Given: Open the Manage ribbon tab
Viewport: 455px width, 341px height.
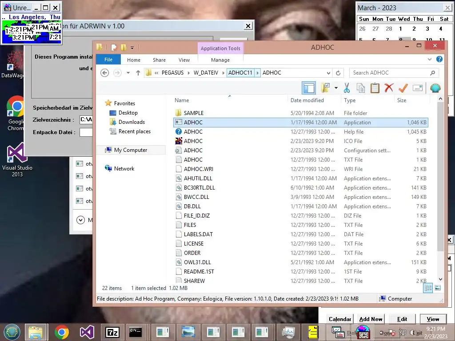Looking at the screenshot, I should pyautogui.click(x=220, y=60).
